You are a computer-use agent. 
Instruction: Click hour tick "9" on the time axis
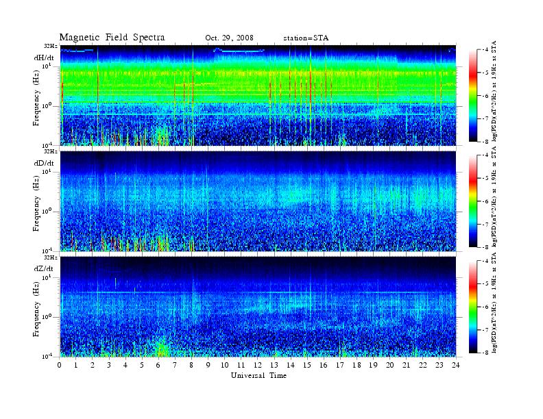pos(208,365)
